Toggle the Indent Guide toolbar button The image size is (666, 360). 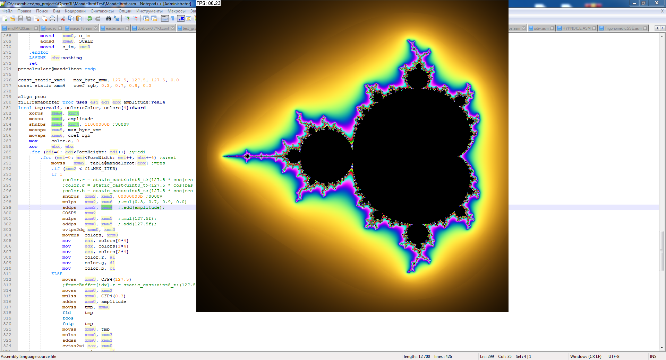181,19
